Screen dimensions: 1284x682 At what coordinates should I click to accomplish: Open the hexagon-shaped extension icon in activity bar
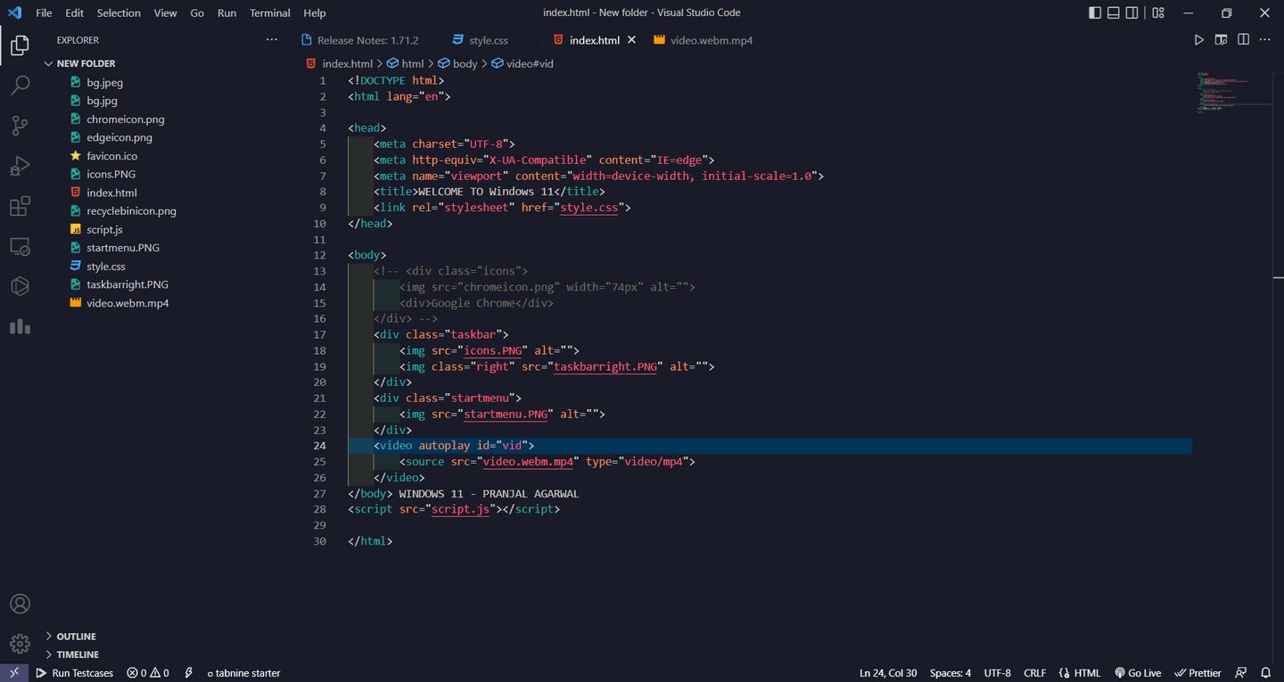20,286
